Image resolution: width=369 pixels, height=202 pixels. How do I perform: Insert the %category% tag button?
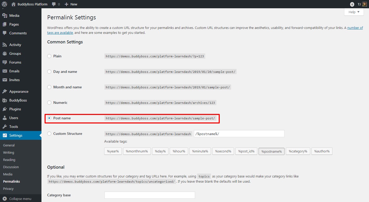pyautogui.click(x=298, y=151)
